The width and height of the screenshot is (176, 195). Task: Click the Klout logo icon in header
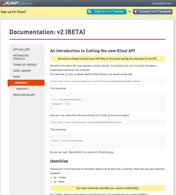(x=3, y=4)
